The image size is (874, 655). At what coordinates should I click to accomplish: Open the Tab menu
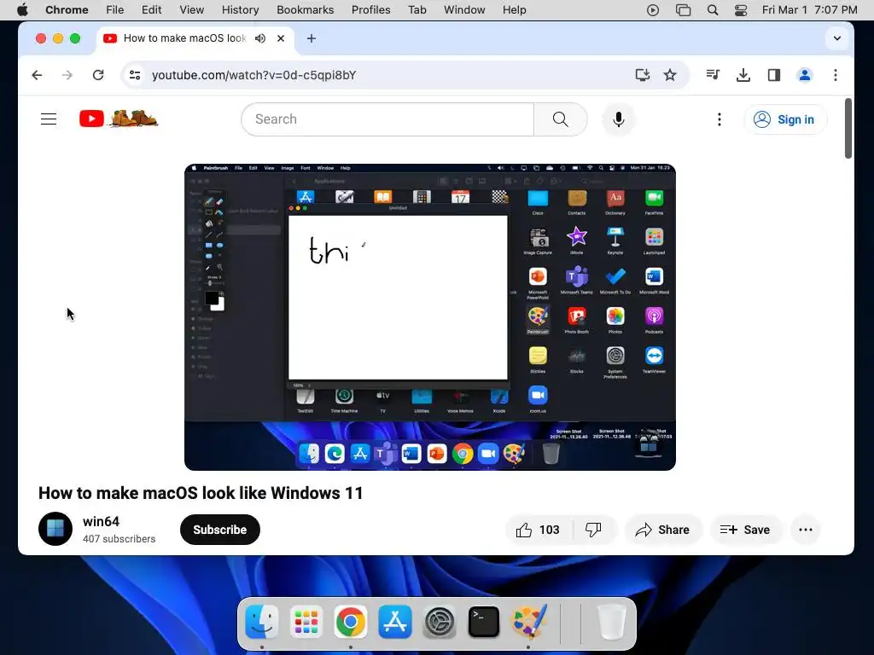tap(417, 10)
